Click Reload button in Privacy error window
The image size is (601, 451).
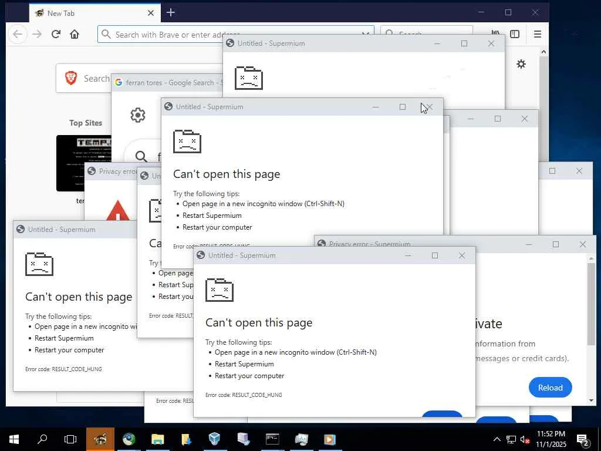point(550,388)
